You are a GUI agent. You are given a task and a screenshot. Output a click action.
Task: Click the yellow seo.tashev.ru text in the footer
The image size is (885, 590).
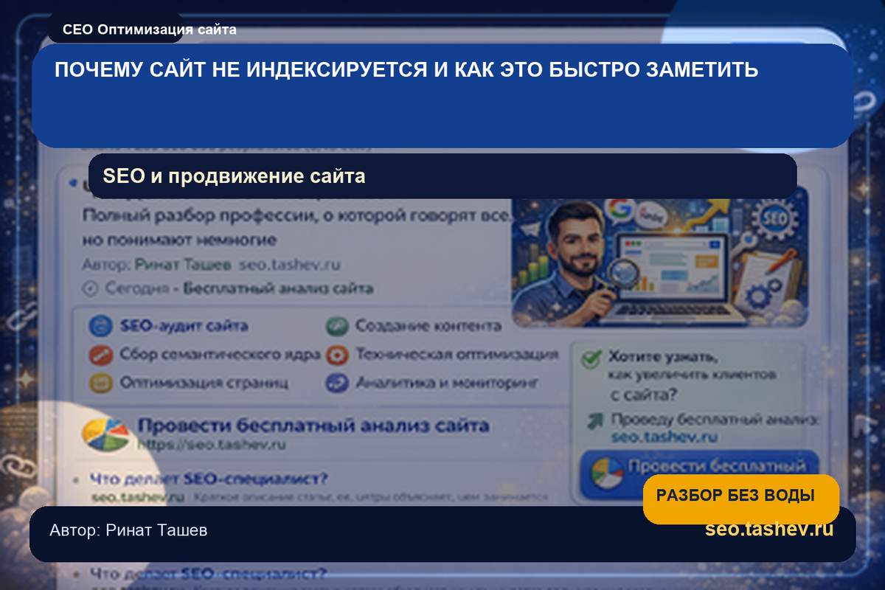tap(769, 529)
